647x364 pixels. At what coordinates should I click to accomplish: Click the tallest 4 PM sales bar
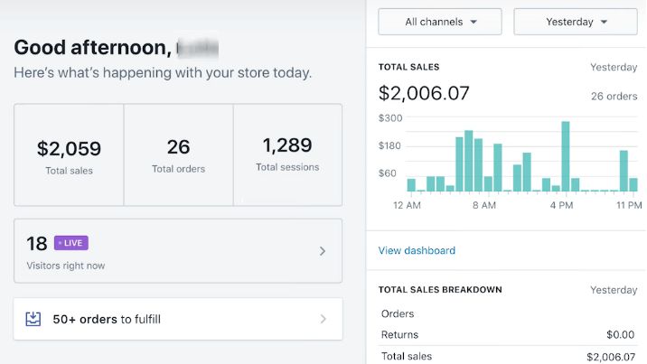click(x=566, y=156)
